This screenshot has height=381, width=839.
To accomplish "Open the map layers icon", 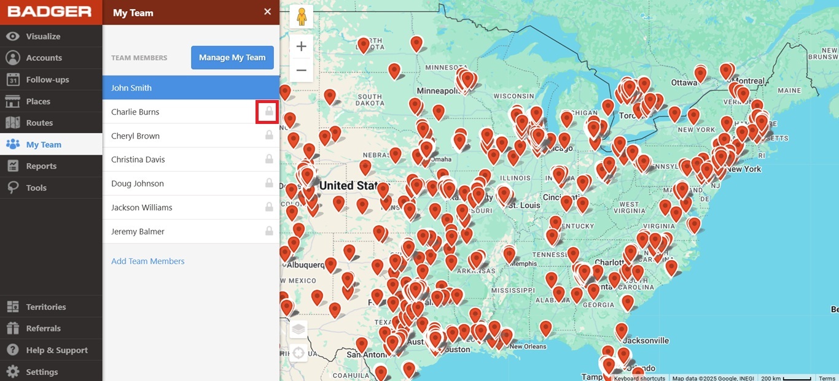I will [x=299, y=329].
